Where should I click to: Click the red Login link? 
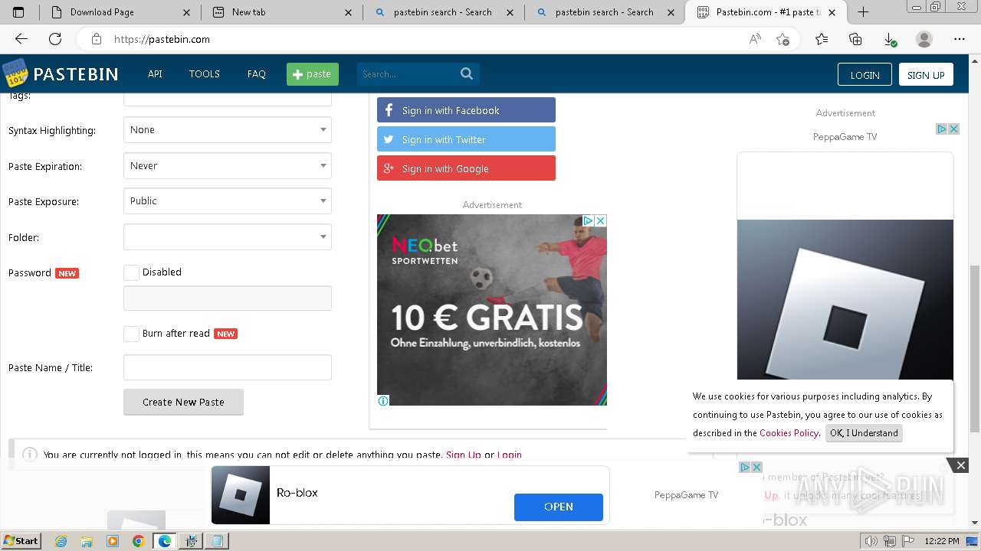[x=510, y=455]
